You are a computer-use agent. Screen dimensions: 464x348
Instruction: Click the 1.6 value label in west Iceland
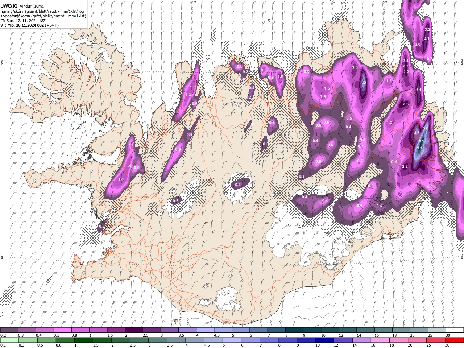pos(121,179)
